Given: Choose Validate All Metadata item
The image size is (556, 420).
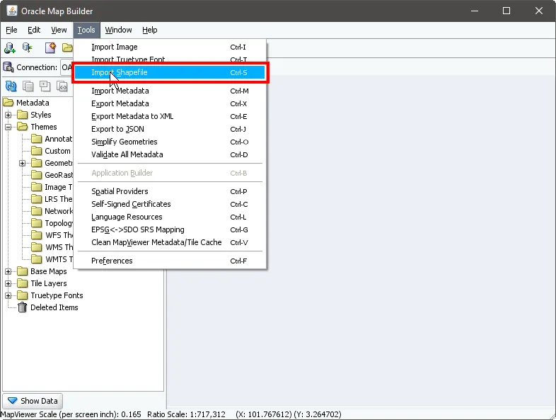Looking at the screenshot, I should pyautogui.click(x=170, y=155).
